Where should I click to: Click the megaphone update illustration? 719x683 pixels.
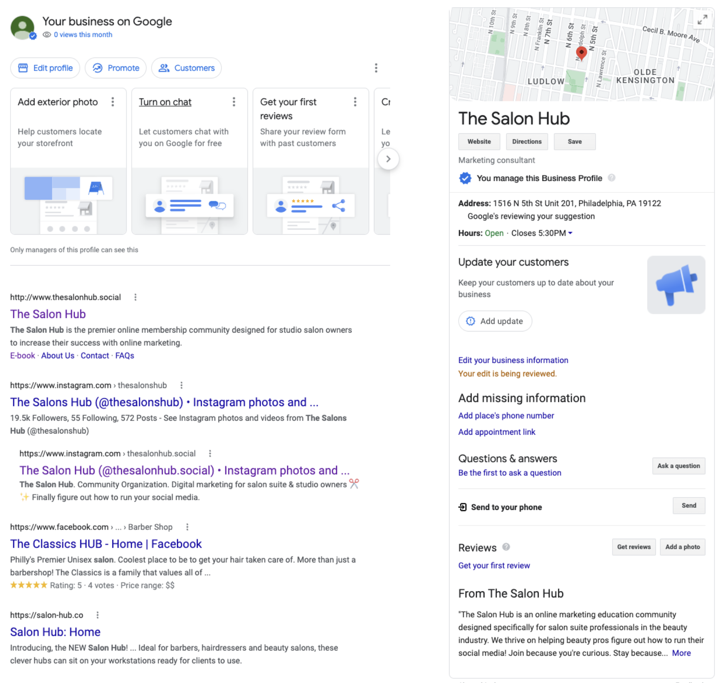tap(676, 285)
